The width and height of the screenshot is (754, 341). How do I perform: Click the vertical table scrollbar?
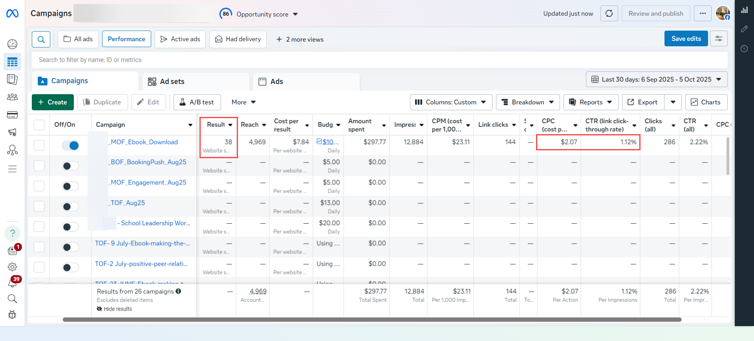(728, 156)
